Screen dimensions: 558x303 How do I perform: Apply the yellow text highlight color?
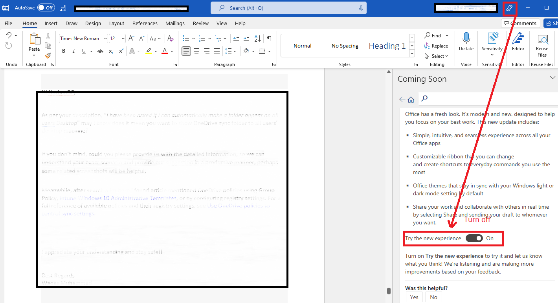point(148,51)
